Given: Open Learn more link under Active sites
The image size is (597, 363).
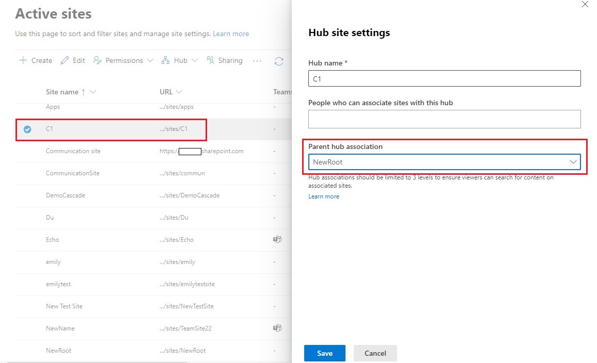Looking at the screenshot, I should pos(231,34).
